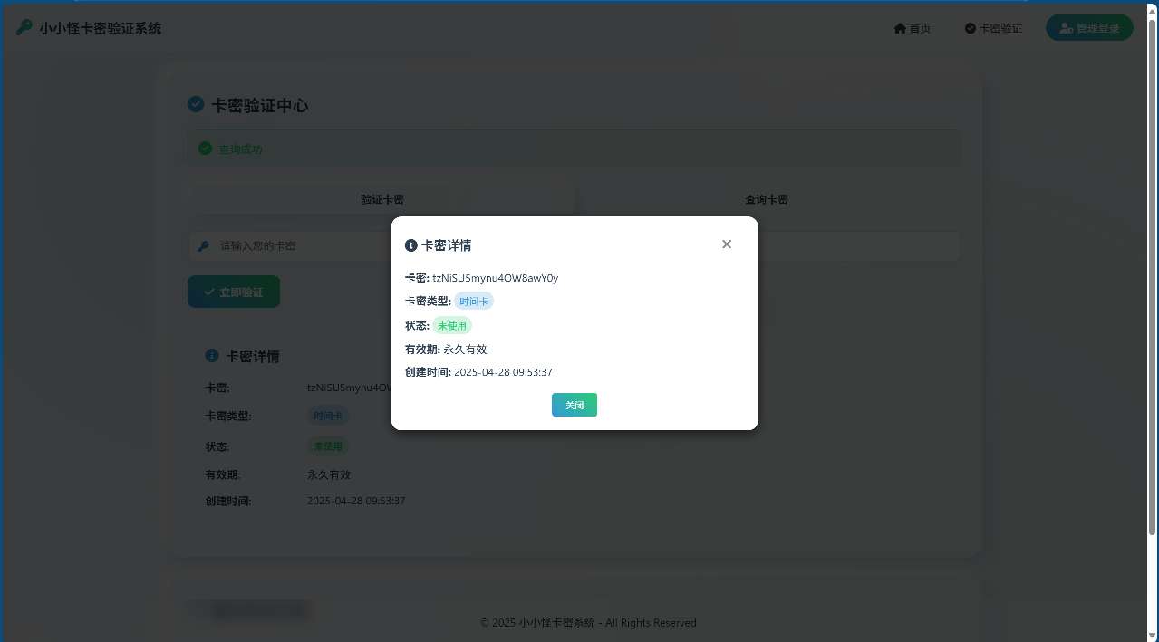Click the info icon beside the page 卡密详情 heading
Screen dimensions: 1159x642
(x=214, y=355)
